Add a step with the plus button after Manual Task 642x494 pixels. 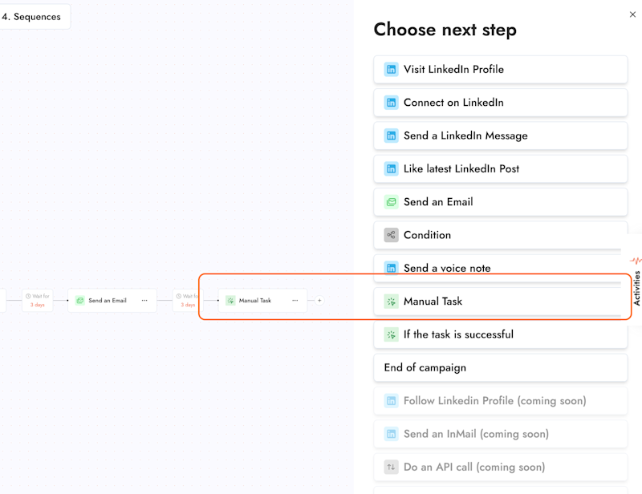tap(319, 301)
